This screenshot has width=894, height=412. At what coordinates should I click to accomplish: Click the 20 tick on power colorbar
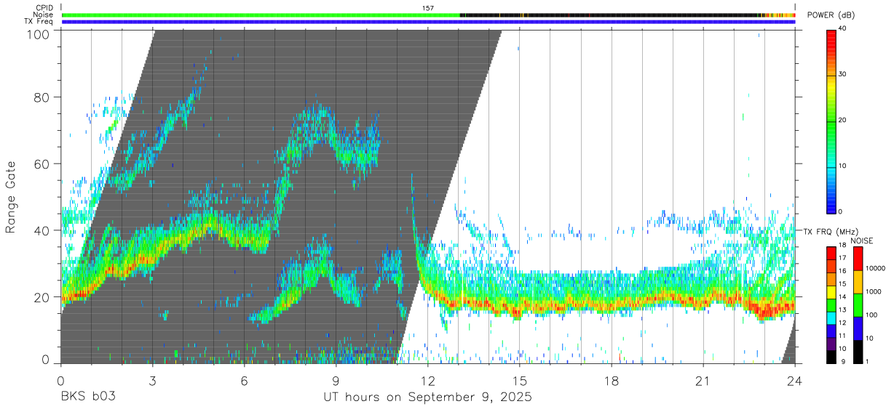click(843, 120)
